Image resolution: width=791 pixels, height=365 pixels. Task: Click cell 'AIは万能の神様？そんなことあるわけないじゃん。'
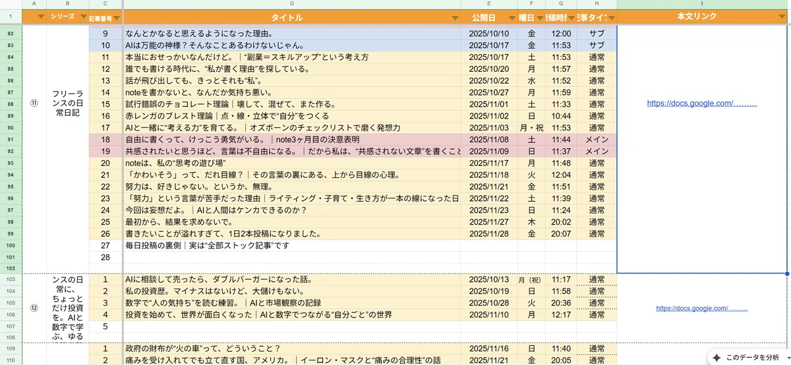tap(291, 45)
